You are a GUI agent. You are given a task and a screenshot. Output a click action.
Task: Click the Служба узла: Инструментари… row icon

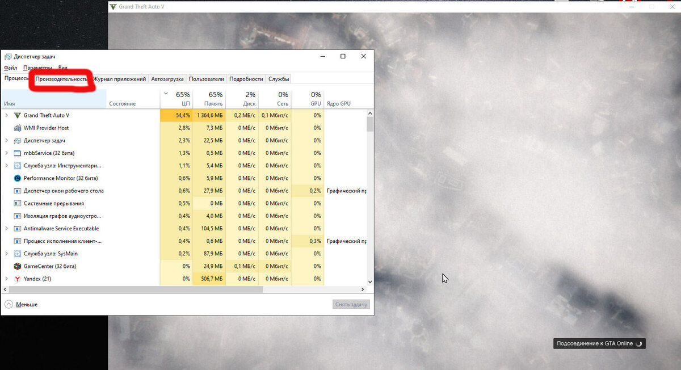pos(18,166)
